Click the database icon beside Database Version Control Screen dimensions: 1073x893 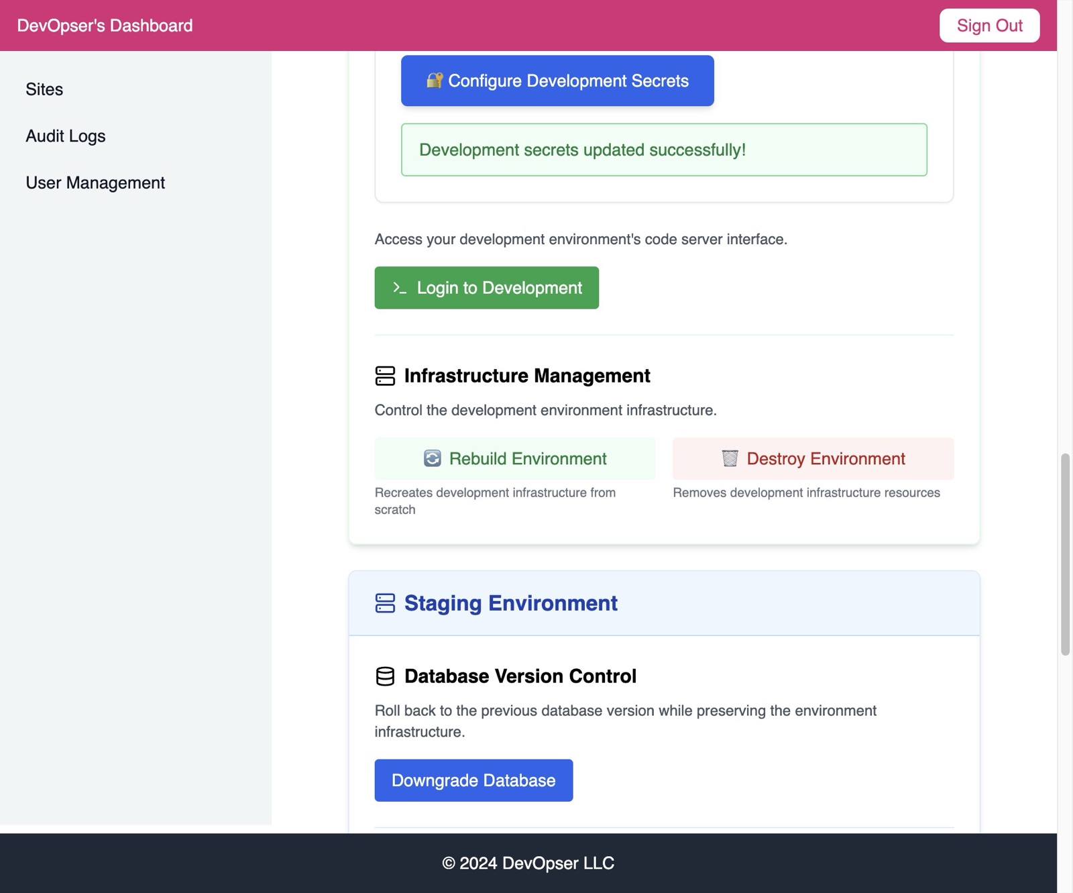(x=385, y=676)
